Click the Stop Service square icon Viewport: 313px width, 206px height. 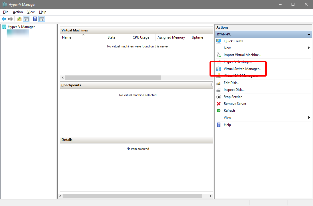tap(219, 97)
